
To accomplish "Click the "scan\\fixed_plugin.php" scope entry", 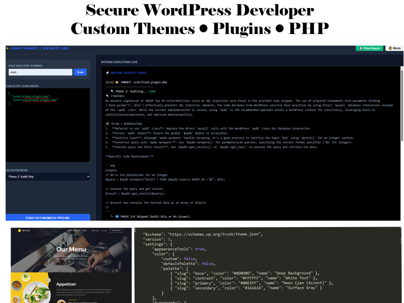I will [x=32, y=97].
